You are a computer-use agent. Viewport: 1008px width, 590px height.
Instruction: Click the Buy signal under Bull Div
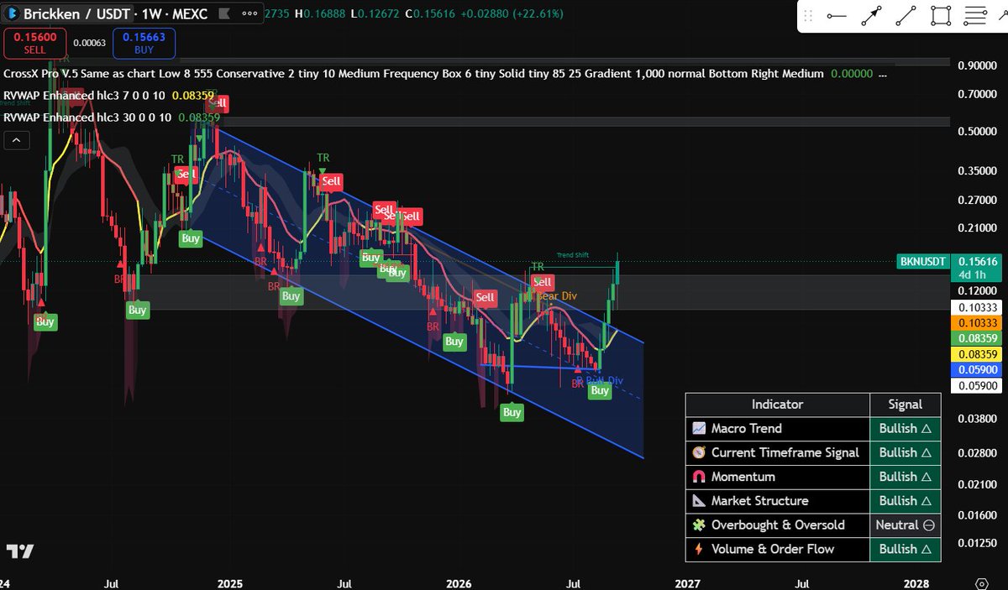click(599, 390)
